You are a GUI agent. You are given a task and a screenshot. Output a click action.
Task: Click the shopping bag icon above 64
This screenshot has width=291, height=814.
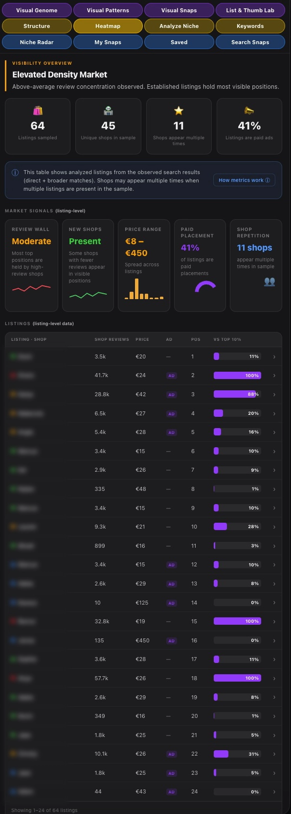38,110
